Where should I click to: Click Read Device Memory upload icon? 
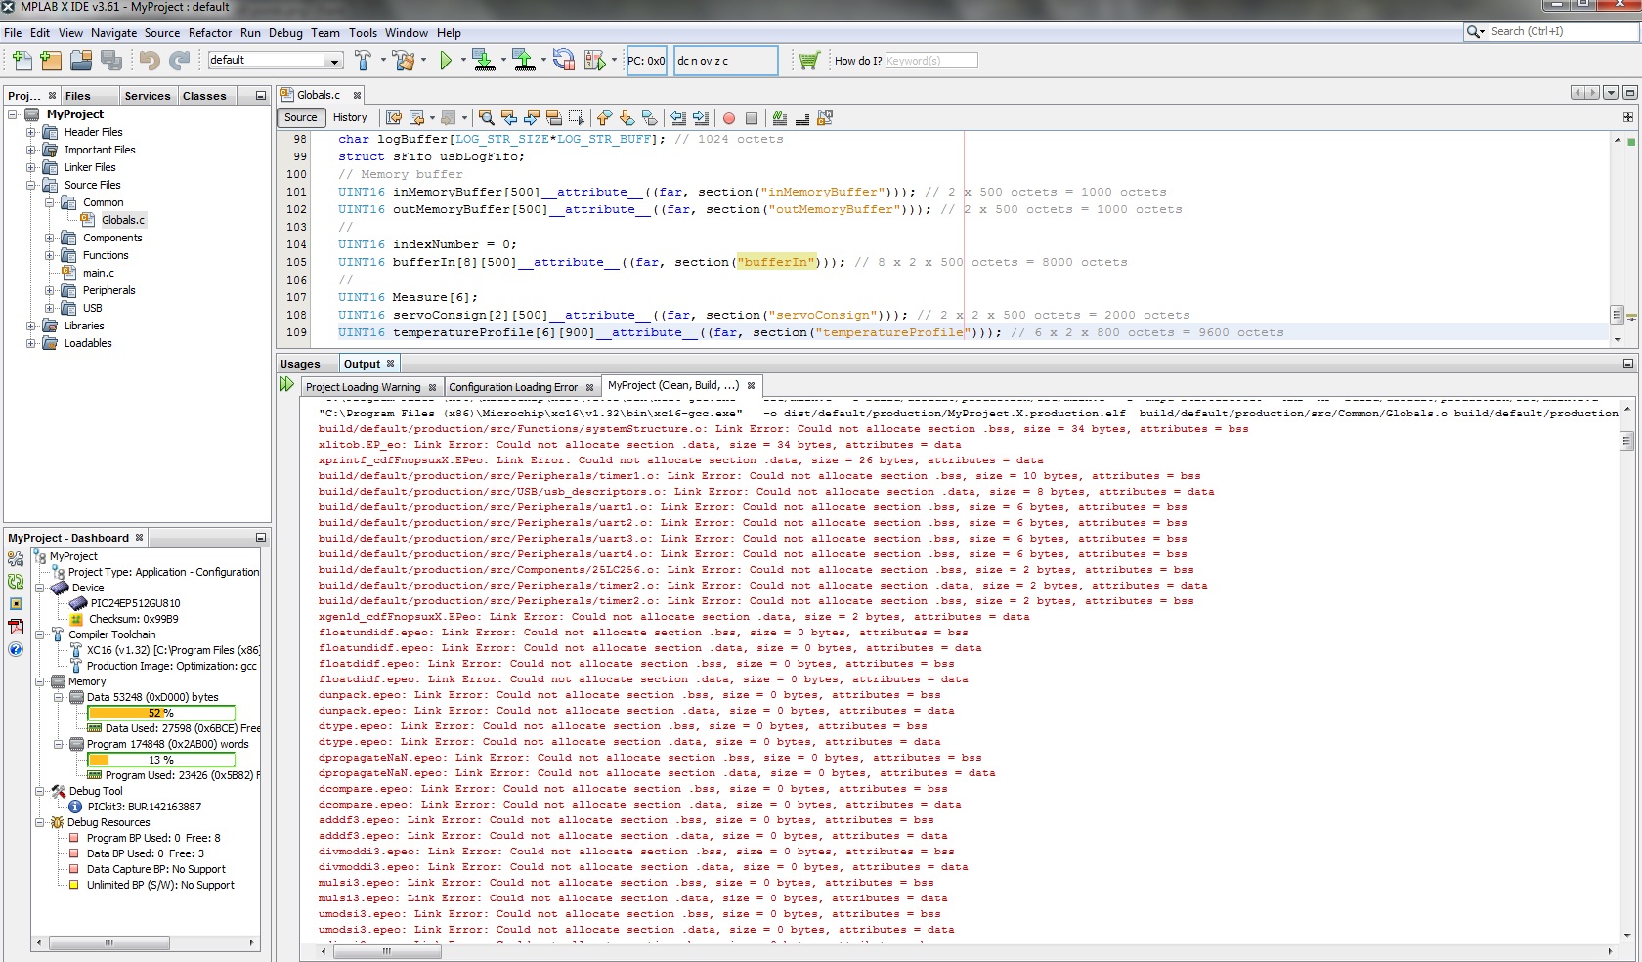point(524,61)
